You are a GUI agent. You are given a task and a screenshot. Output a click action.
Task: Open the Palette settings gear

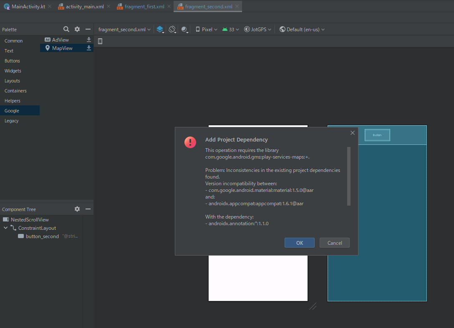77,29
